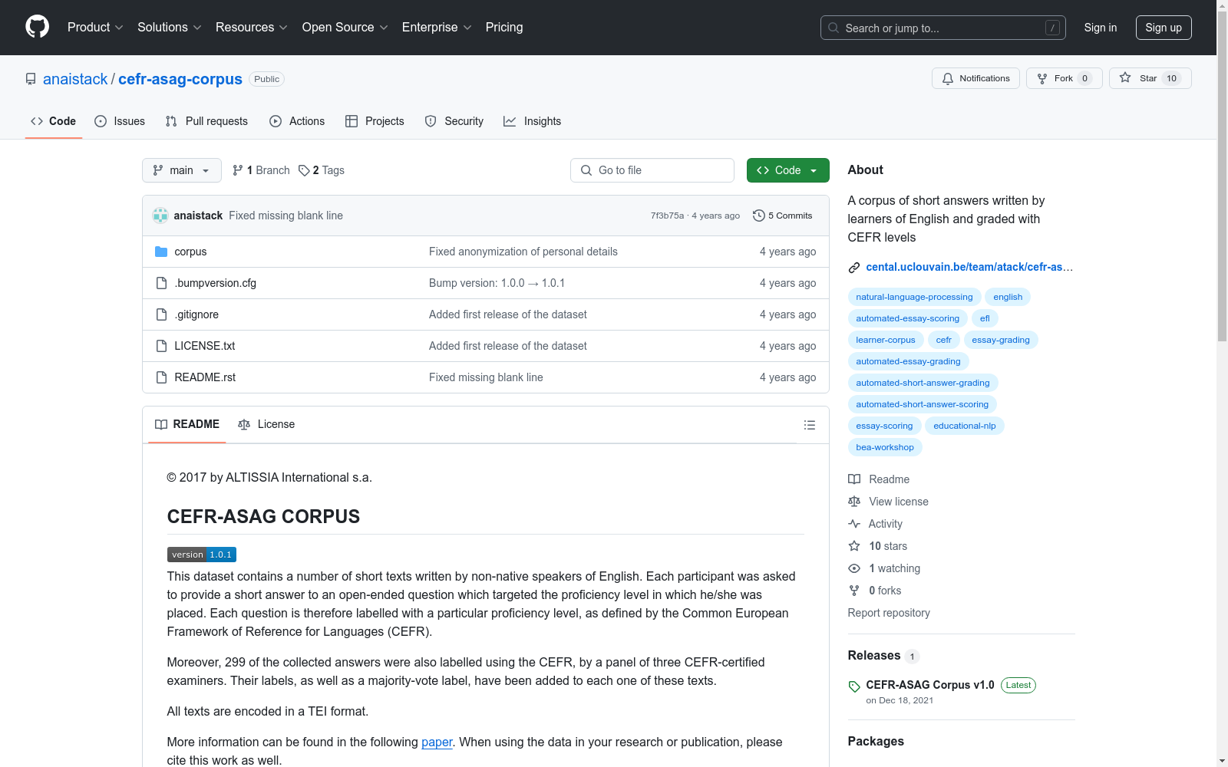This screenshot has width=1228, height=767.
Task: Expand the Product menu
Action: coord(95,28)
